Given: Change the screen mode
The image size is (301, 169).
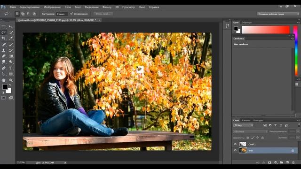Looking at the screenshot, I should tap(11, 98).
